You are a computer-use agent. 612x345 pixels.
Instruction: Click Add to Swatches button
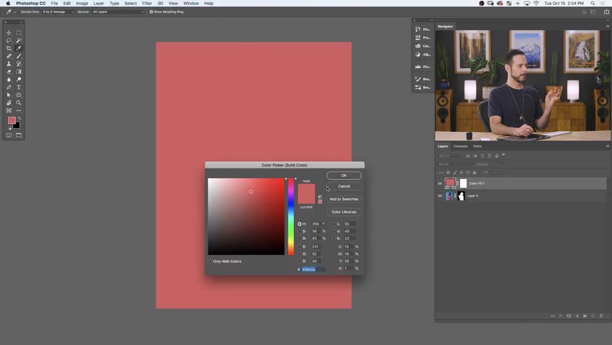pos(344,199)
